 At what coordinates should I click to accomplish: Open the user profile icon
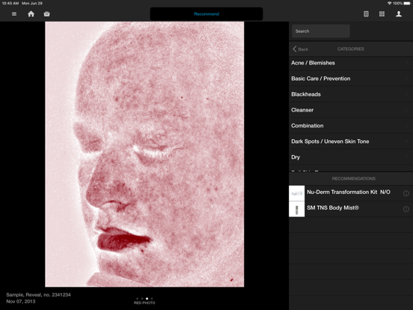(x=399, y=14)
